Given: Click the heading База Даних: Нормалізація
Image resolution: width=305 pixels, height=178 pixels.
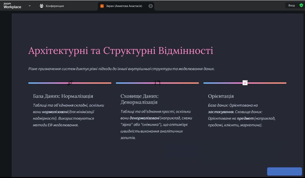Looking at the screenshot, I should 63,96.
